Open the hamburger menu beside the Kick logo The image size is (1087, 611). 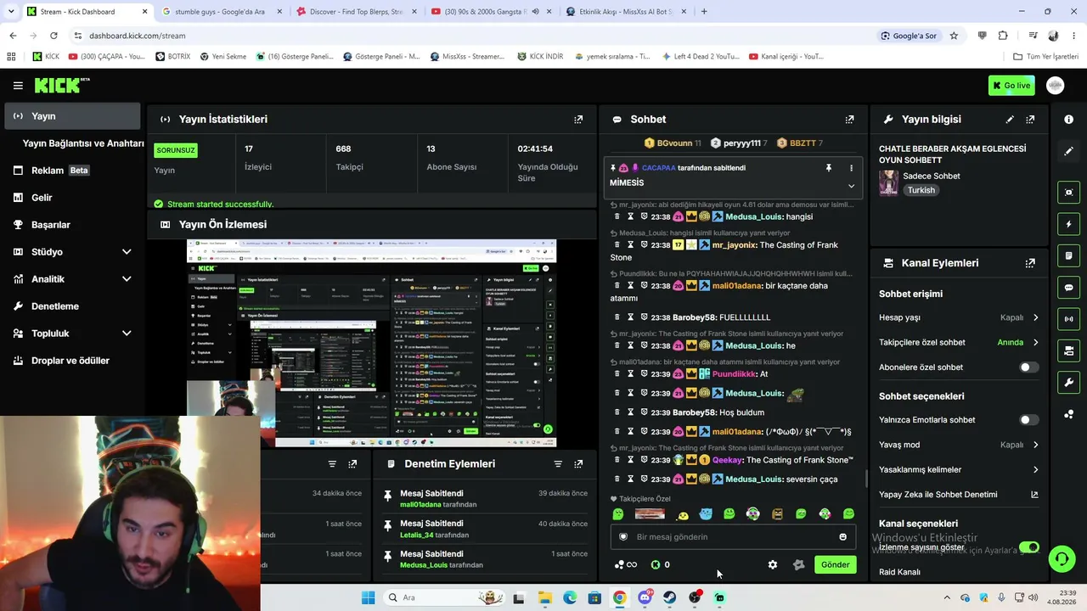[18, 86]
